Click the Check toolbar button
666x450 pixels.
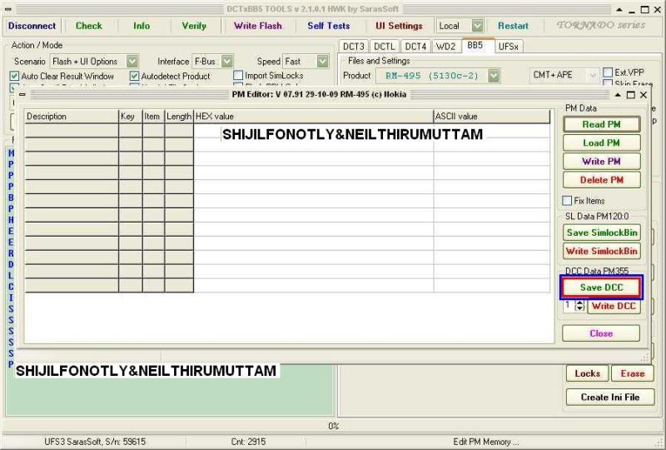(89, 26)
